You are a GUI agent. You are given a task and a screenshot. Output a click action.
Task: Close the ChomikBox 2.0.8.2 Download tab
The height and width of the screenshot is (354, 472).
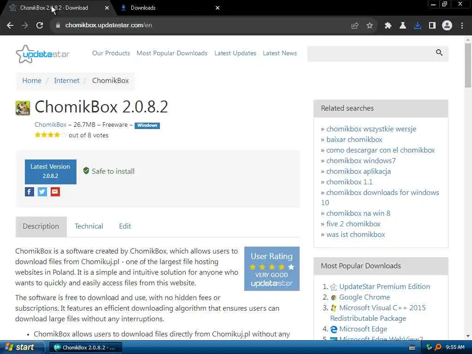coord(107,8)
